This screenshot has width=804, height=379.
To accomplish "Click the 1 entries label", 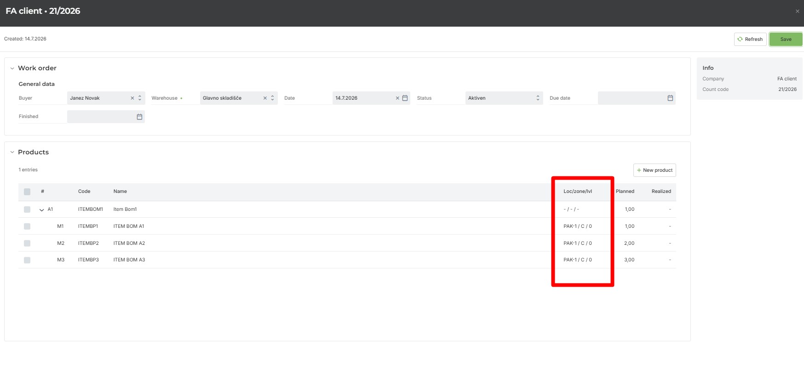I will pos(28,170).
